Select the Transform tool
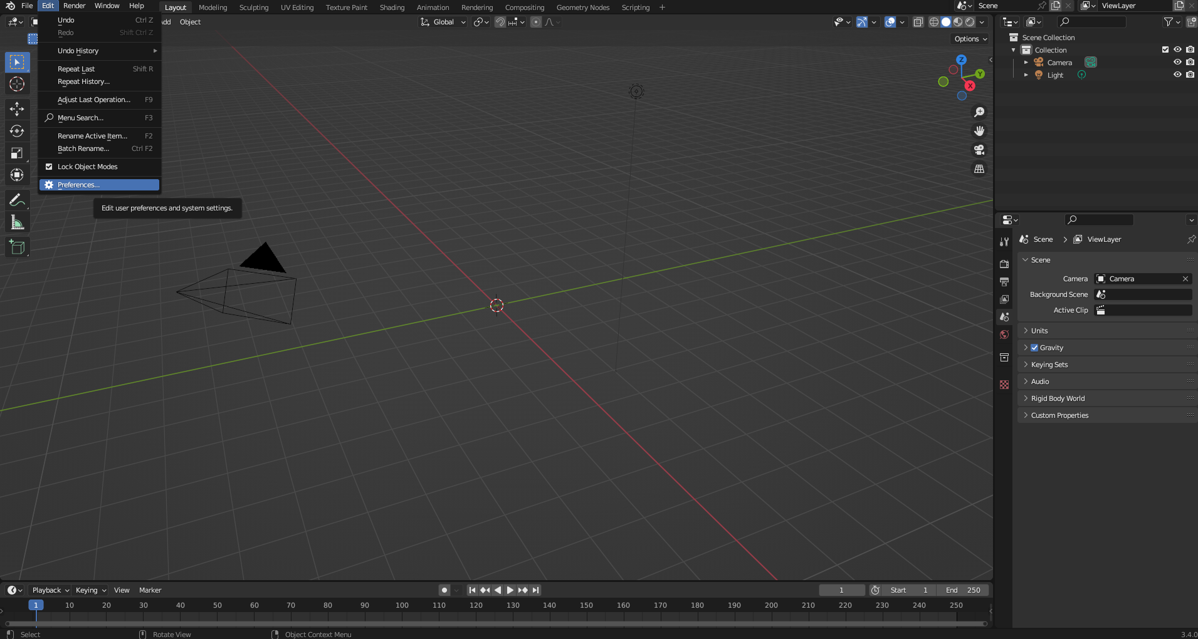 click(x=17, y=175)
